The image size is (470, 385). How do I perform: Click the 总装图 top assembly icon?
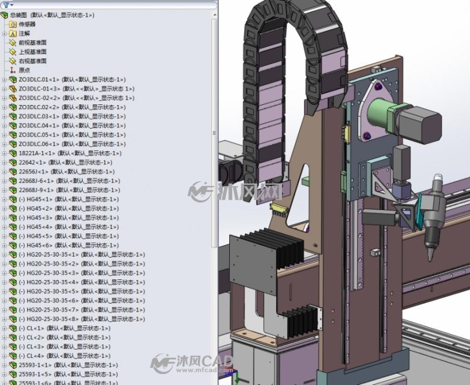tap(4, 15)
